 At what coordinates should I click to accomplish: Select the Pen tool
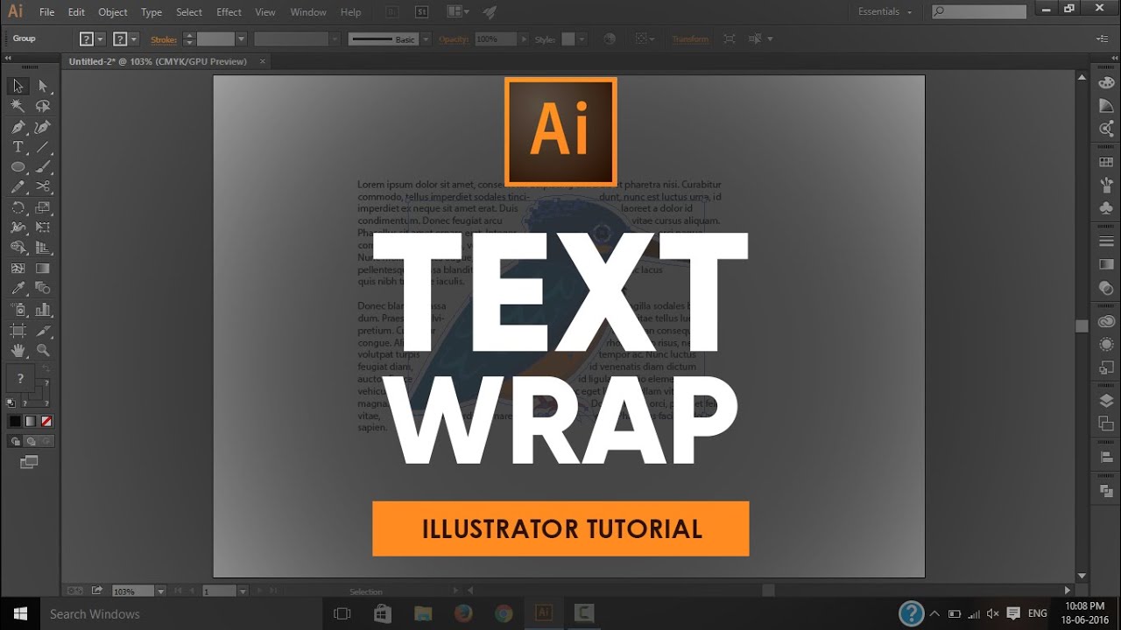coord(18,127)
